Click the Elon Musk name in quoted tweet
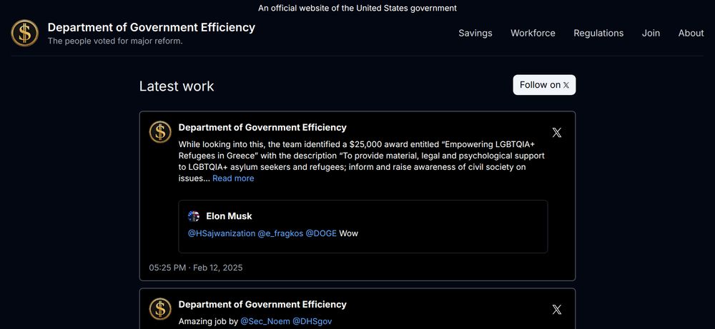 pos(229,216)
